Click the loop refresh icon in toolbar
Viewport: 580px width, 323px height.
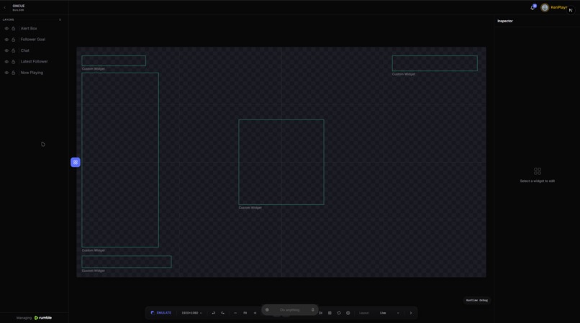click(339, 313)
